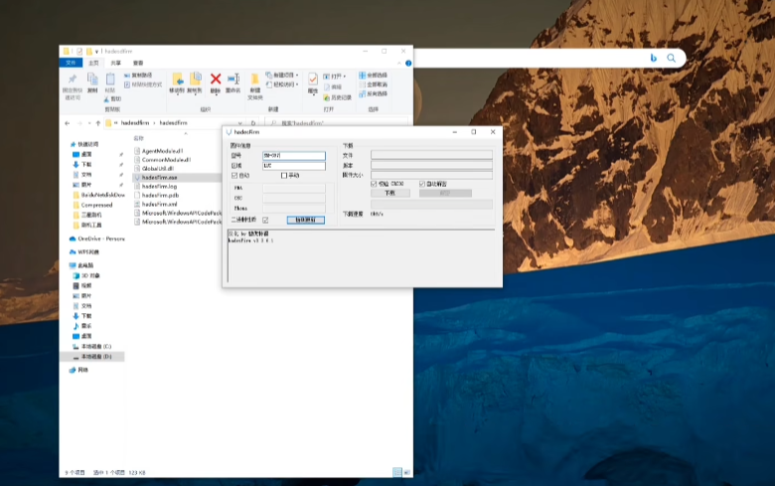Click the Rename icon in the ribbon

tap(233, 80)
